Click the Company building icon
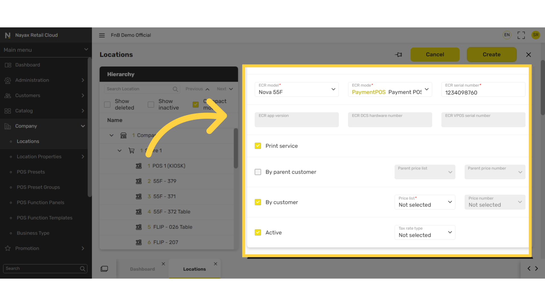Image resolution: width=545 pixels, height=306 pixels. 8,126
